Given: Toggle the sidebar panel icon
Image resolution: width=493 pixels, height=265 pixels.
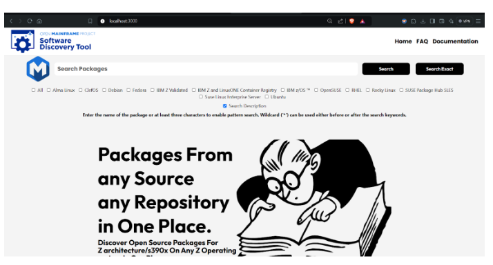Looking at the screenshot, I should coord(432,21).
